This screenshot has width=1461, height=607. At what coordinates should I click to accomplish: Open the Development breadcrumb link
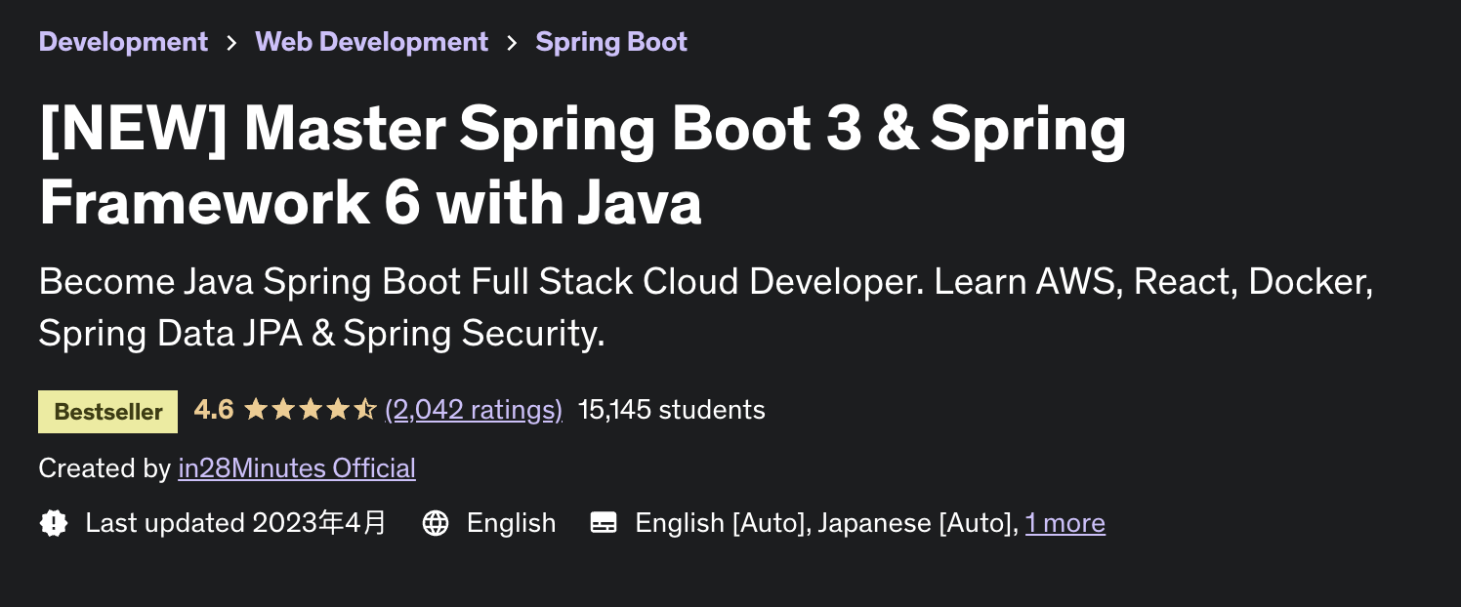(123, 42)
